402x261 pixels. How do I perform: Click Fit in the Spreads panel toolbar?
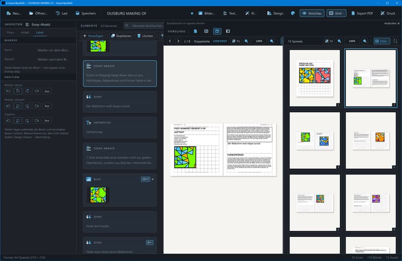point(329,41)
